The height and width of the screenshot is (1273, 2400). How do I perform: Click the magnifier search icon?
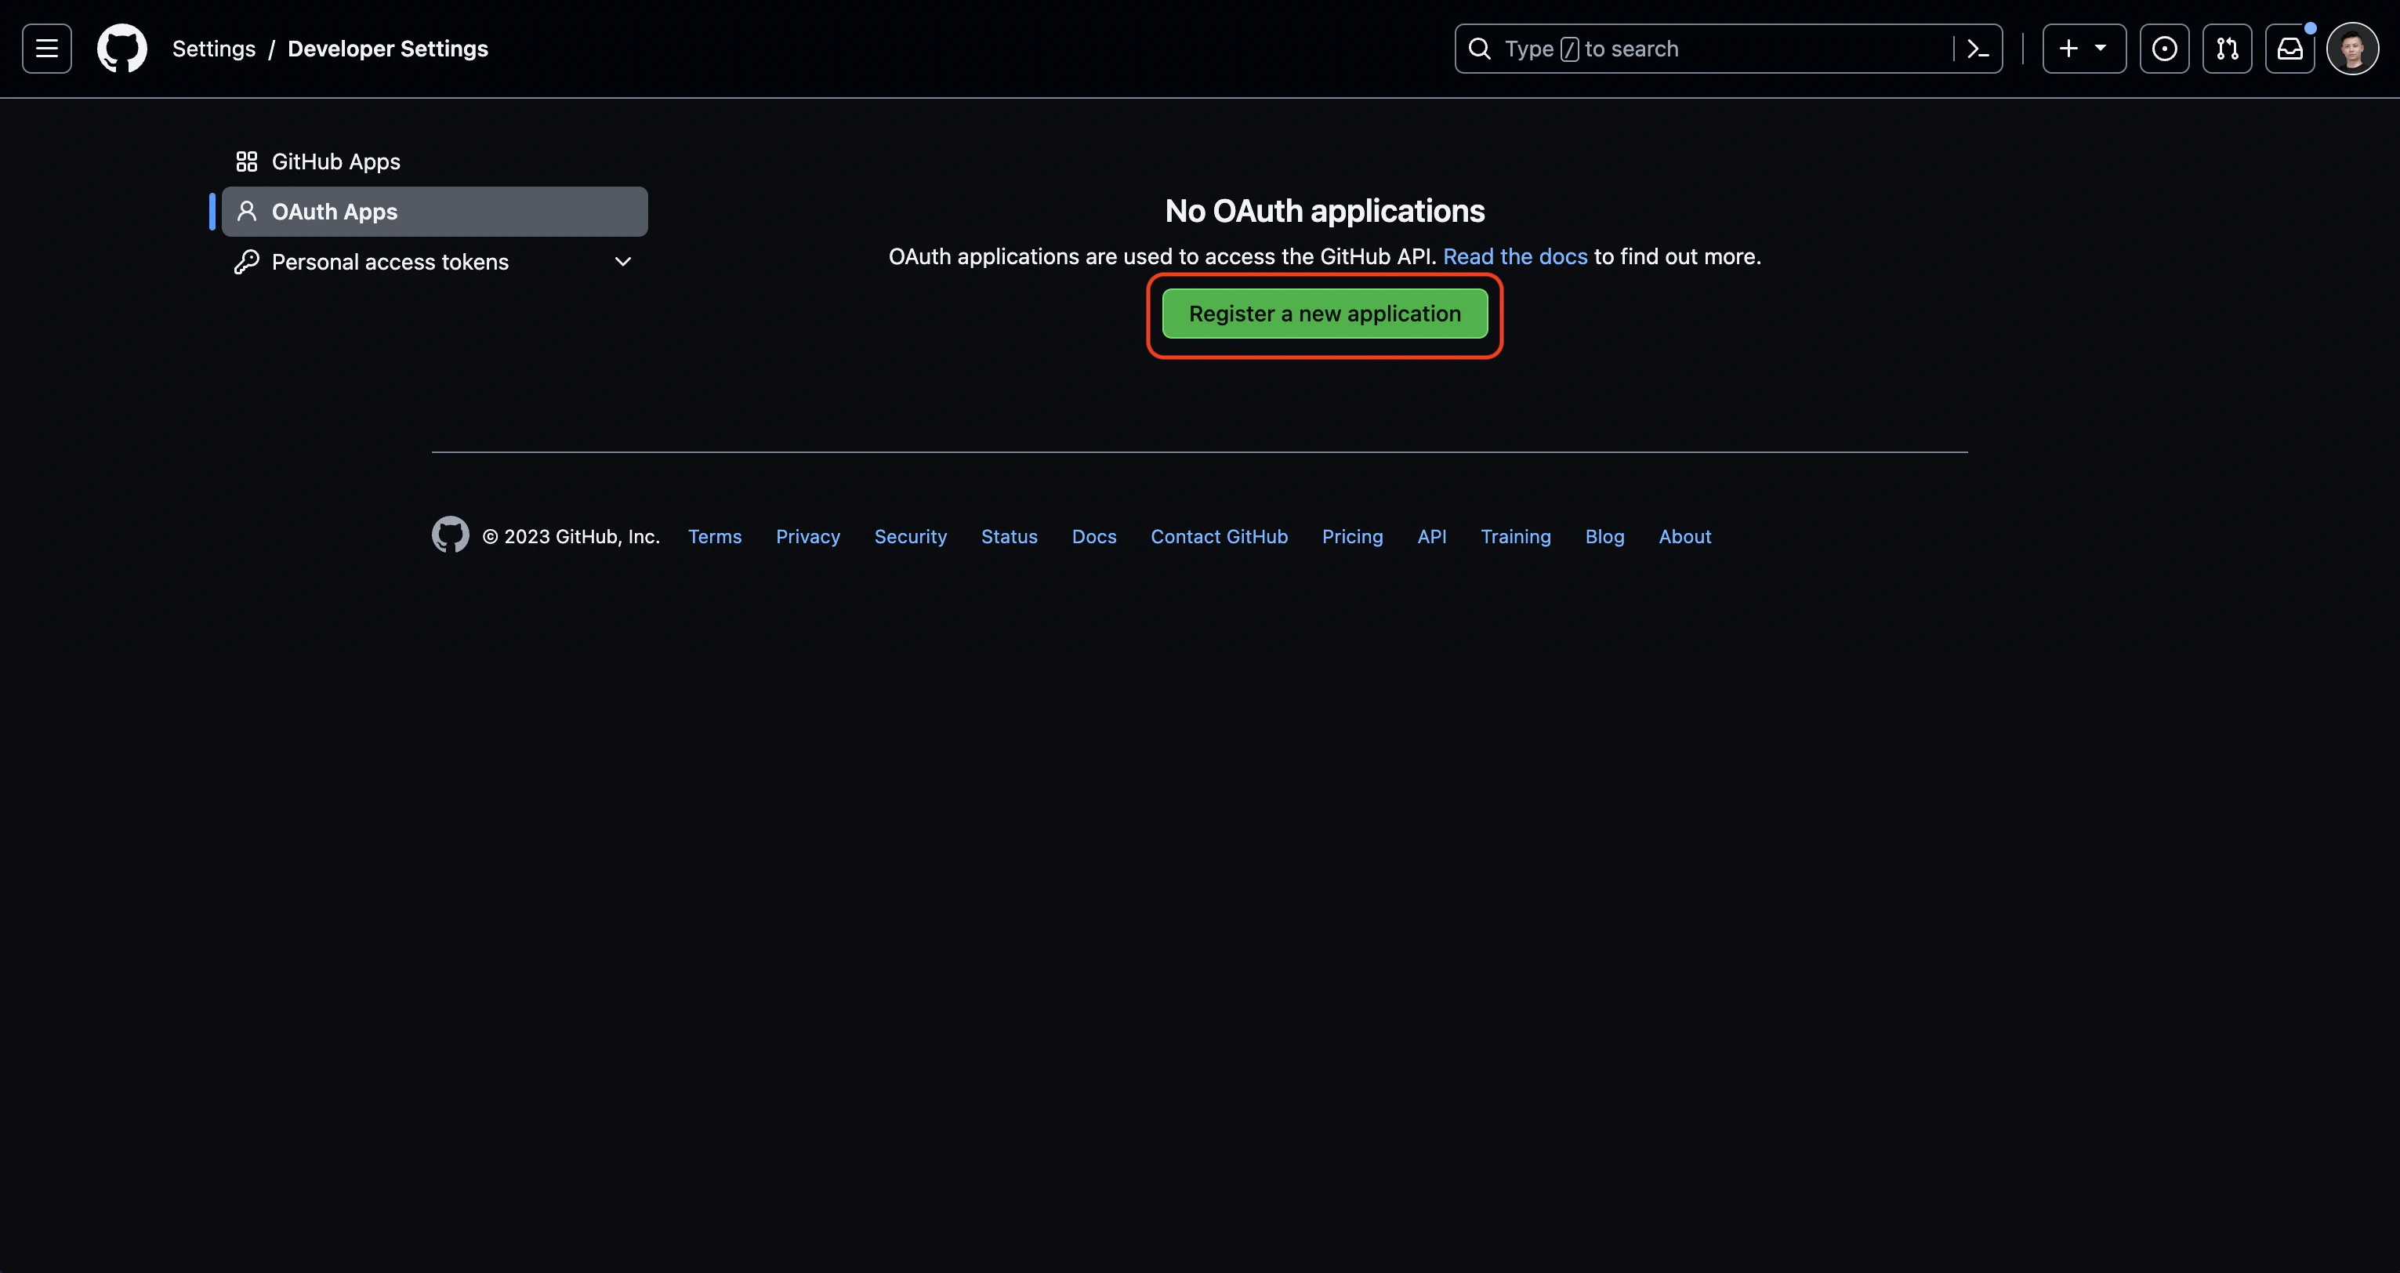[1480, 49]
